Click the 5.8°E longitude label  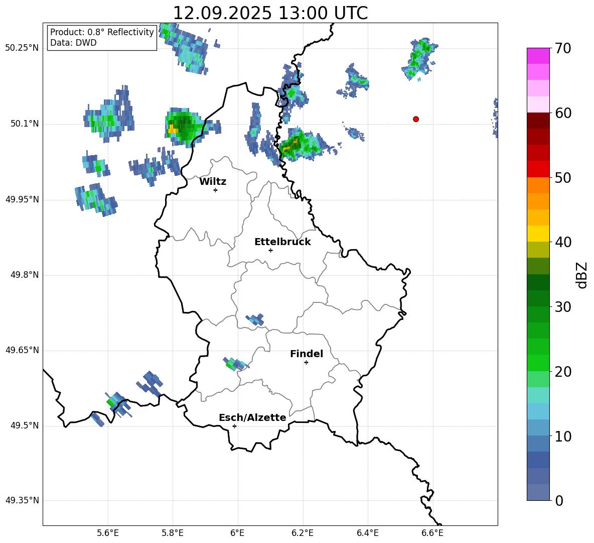[x=173, y=533]
